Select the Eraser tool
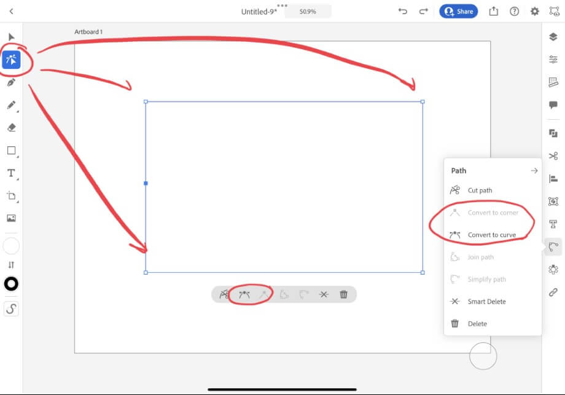The width and height of the screenshot is (565, 395). click(x=11, y=128)
